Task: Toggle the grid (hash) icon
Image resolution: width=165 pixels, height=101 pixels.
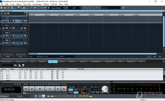Action: [49, 8]
